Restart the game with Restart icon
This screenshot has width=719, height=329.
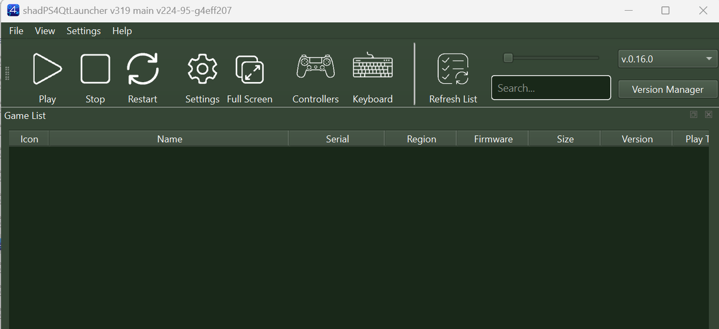[x=143, y=69]
